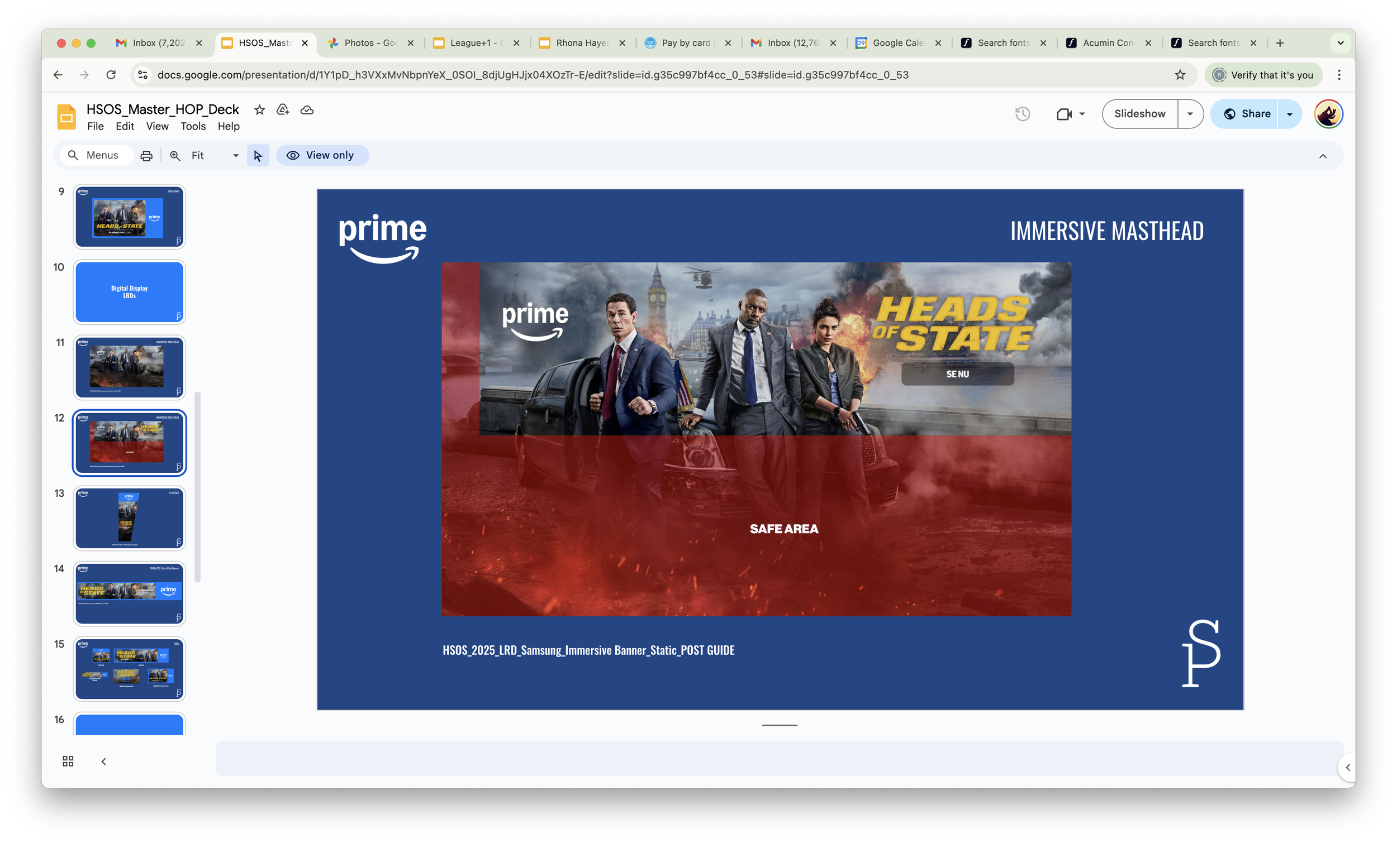Select slide 11 thumbnail
The image size is (1397, 843).
(129, 368)
